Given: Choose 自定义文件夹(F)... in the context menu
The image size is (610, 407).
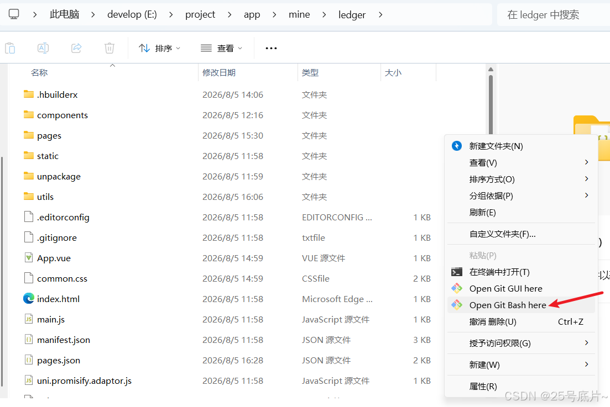Looking at the screenshot, I should [522, 234].
